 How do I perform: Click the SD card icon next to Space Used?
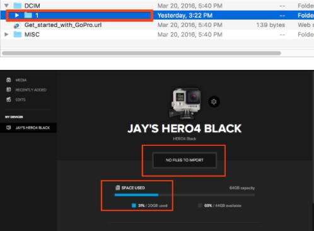coord(118,188)
